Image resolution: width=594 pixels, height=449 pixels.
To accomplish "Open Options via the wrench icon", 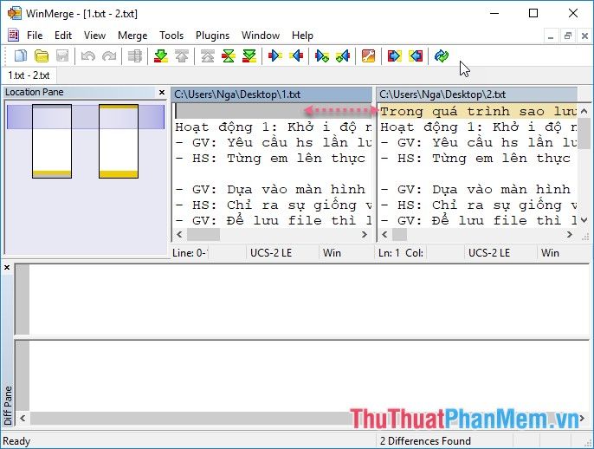I will (x=368, y=56).
